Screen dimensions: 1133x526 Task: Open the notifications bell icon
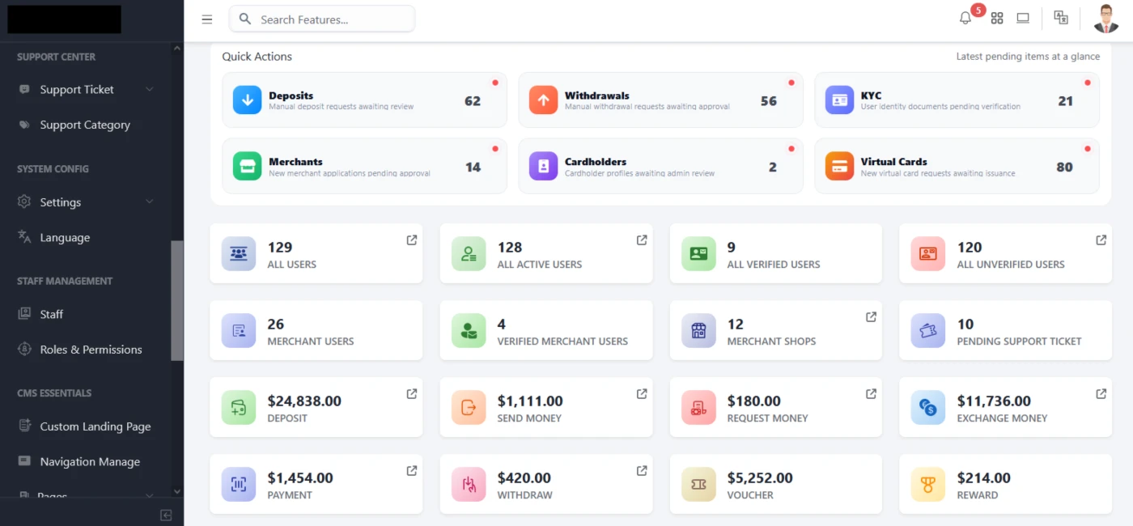click(x=965, y=19)
